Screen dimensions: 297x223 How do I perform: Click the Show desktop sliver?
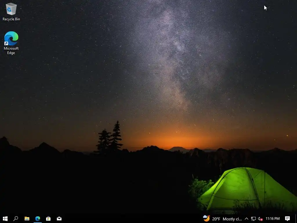(296, 219)
